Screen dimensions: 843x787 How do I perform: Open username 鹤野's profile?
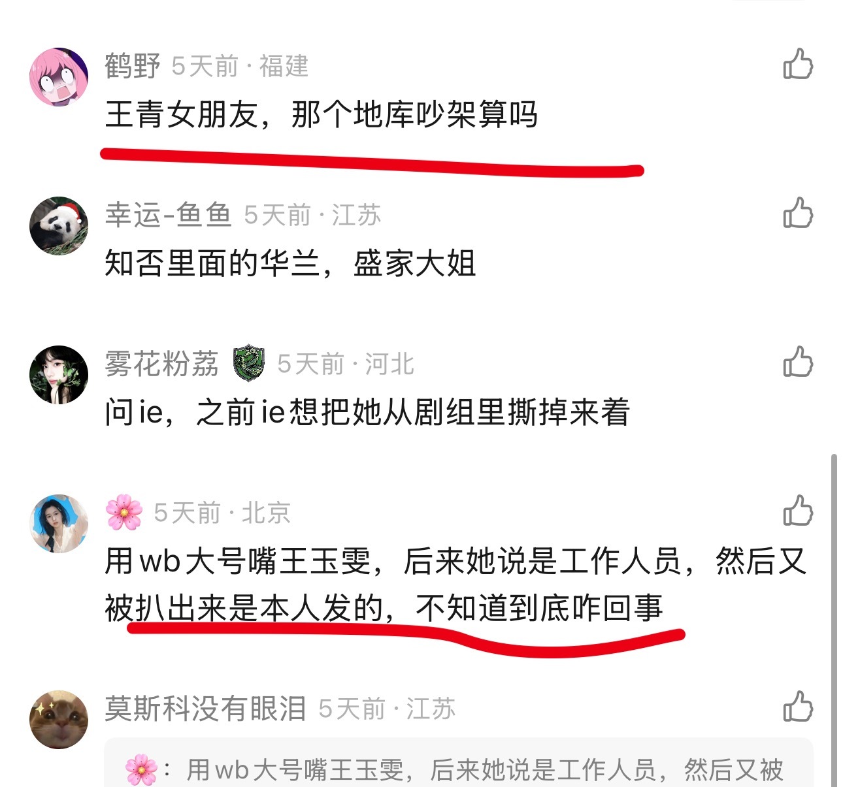(x=133, y=66)
